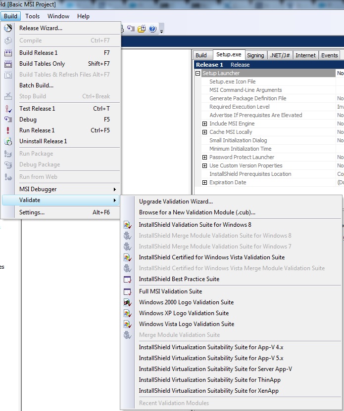Expand the Include MSI Engine property

click(204, 123)
